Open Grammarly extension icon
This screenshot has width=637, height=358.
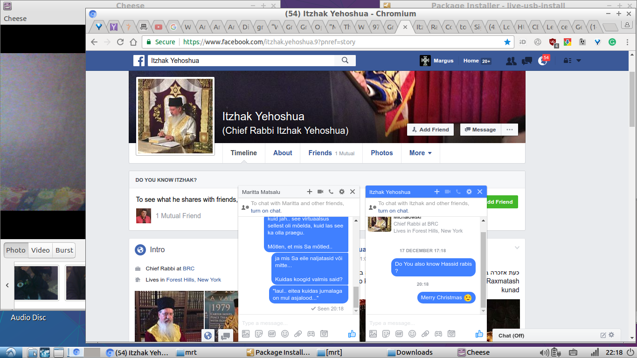pyautogui.click(x=612, y=42)
